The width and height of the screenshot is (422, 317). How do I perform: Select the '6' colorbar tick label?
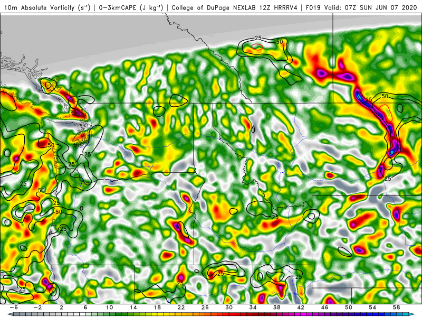[85, 307]
